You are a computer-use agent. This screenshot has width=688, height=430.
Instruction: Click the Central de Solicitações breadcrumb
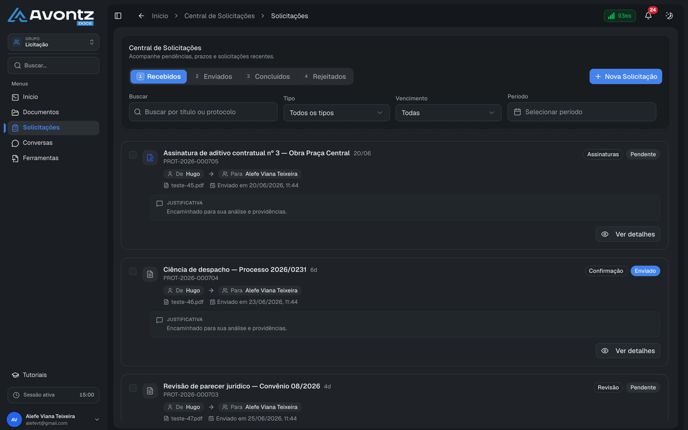(220, 16)
